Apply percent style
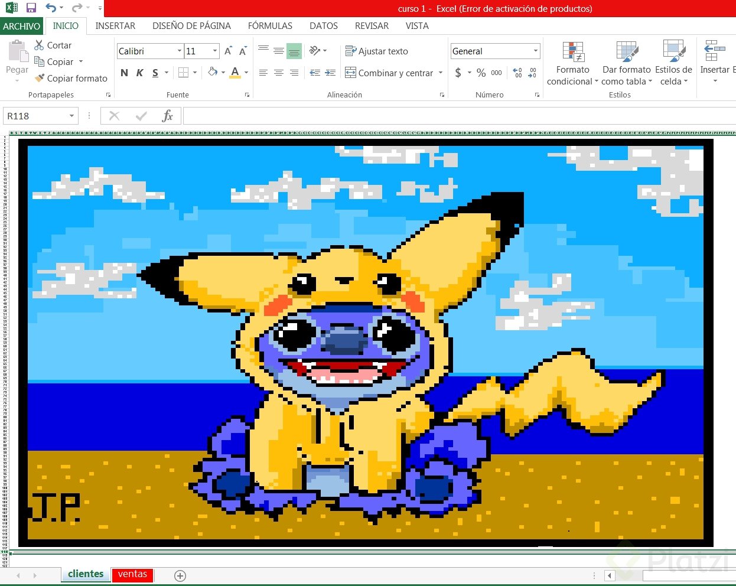Image resolution: width=736 pixels, height=586 pixels. pos(481,73)
